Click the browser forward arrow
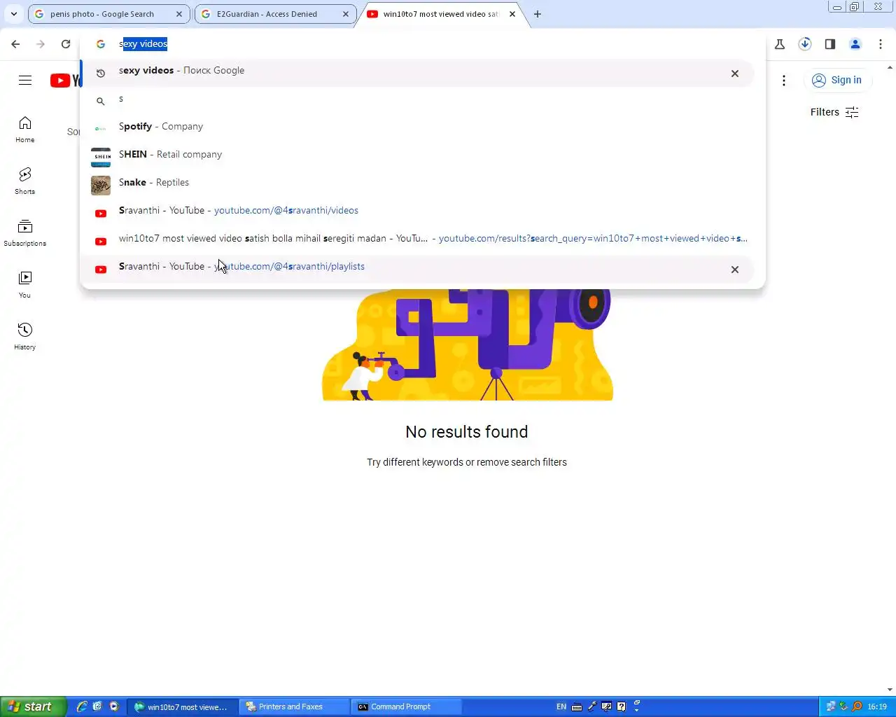The height and width of the screenshot is (717, 896). [x=41, y=44]
